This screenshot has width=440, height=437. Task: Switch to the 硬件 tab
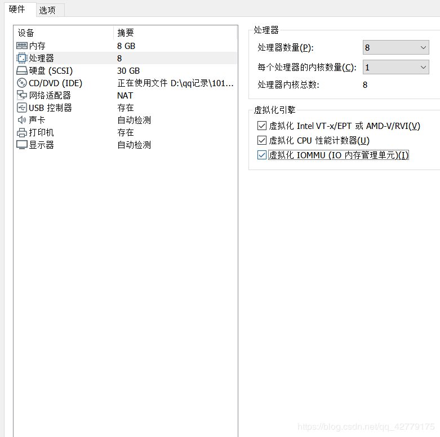17,10
